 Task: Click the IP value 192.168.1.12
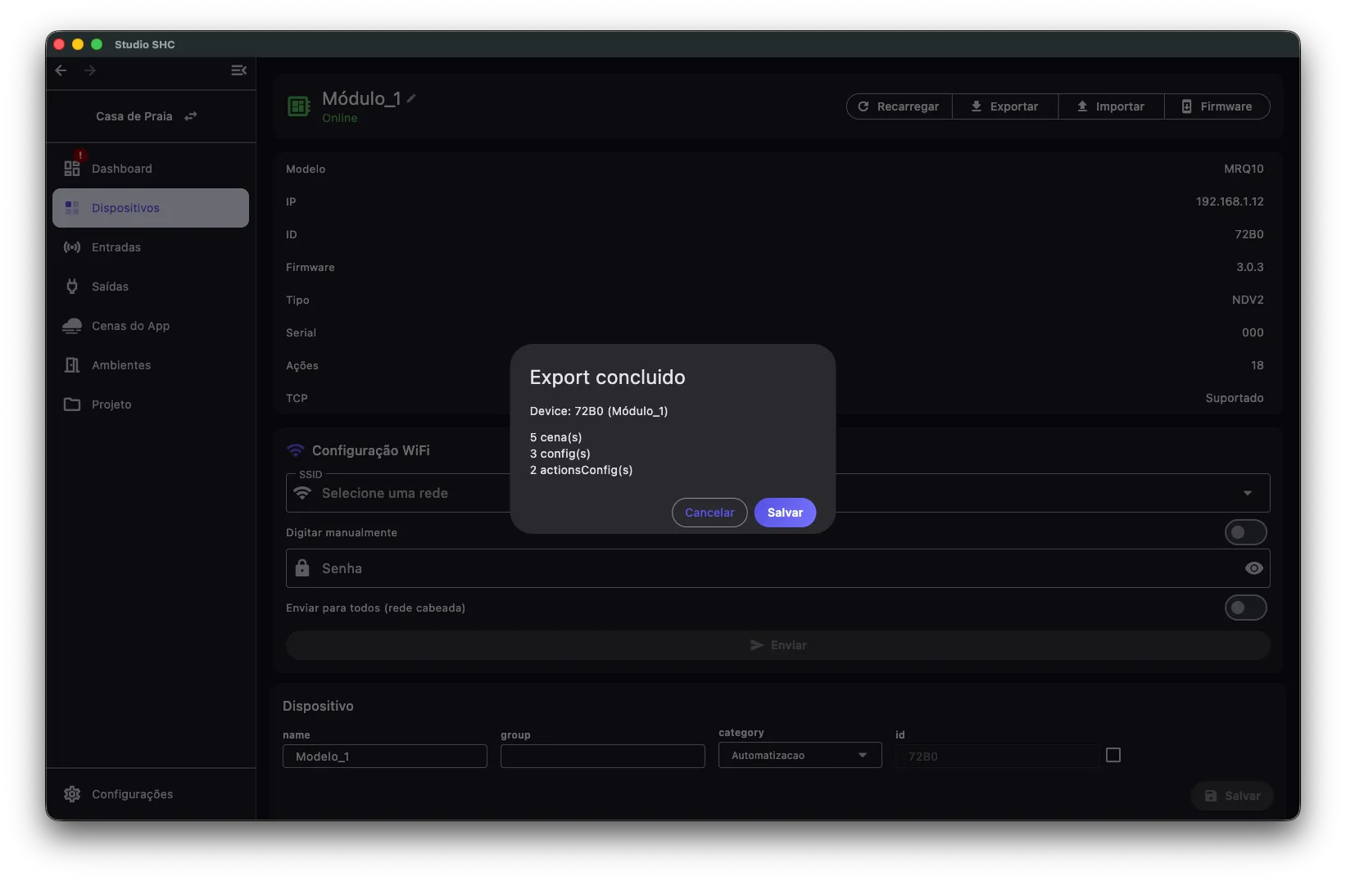click(1230, 201)
